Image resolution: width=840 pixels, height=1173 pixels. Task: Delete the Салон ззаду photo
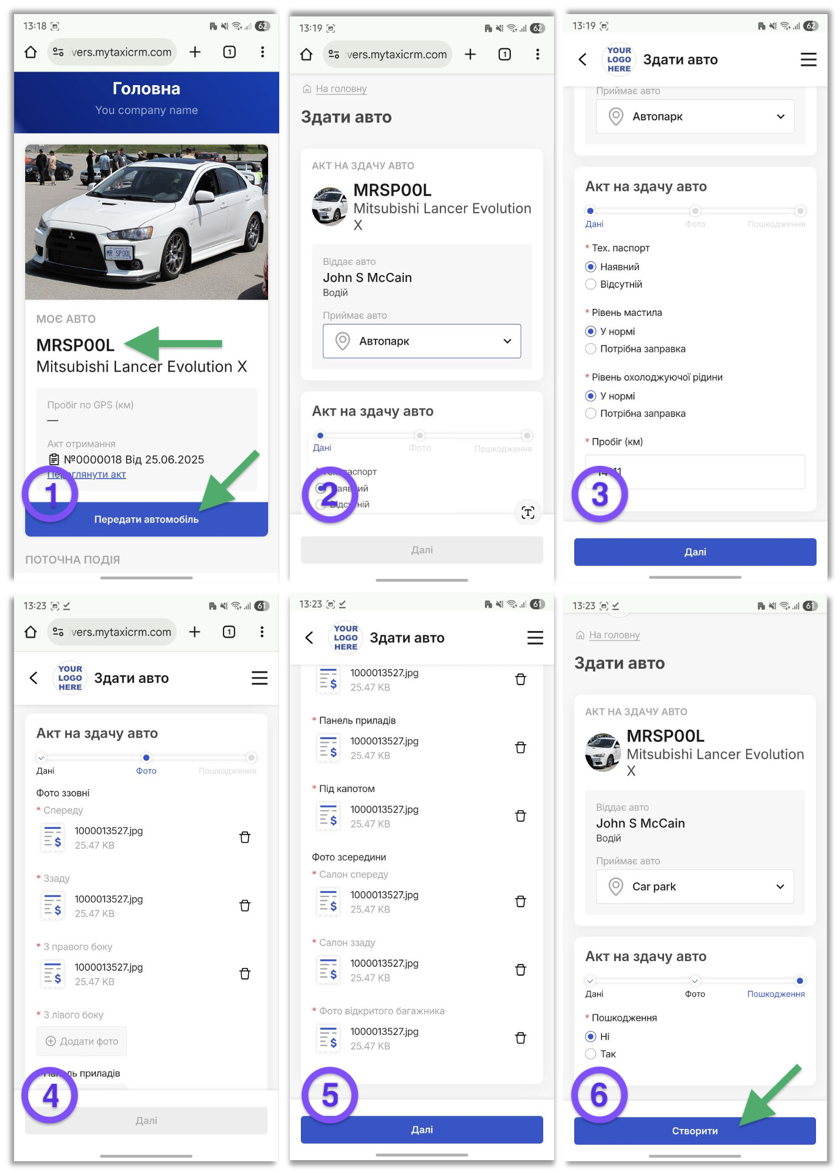pos(520,970)
